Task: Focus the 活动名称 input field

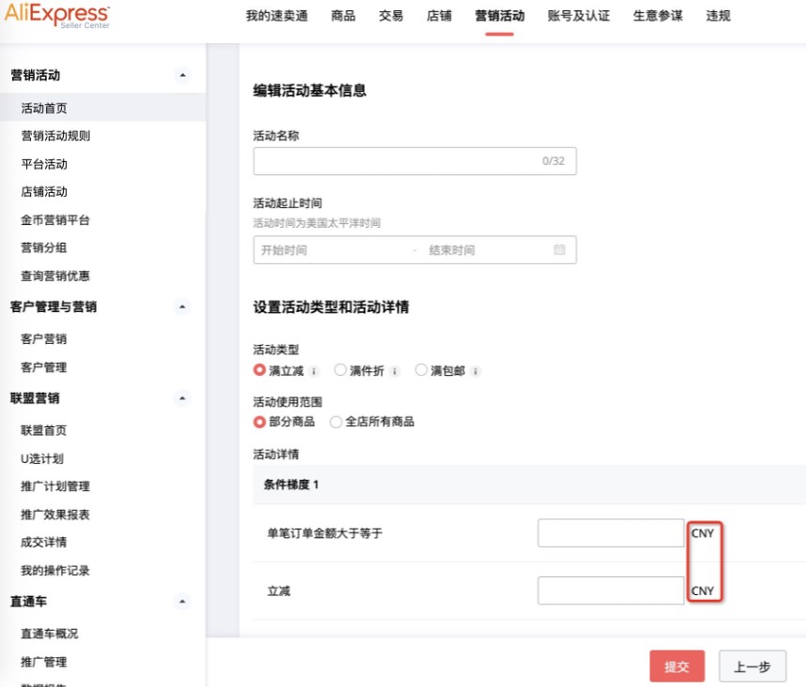Action: (x=415, y=161)
